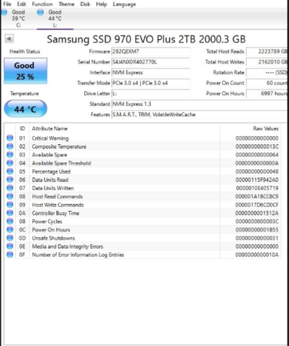
Task: Go to previous disk with left arrow
Action: (x=9, y=39)
